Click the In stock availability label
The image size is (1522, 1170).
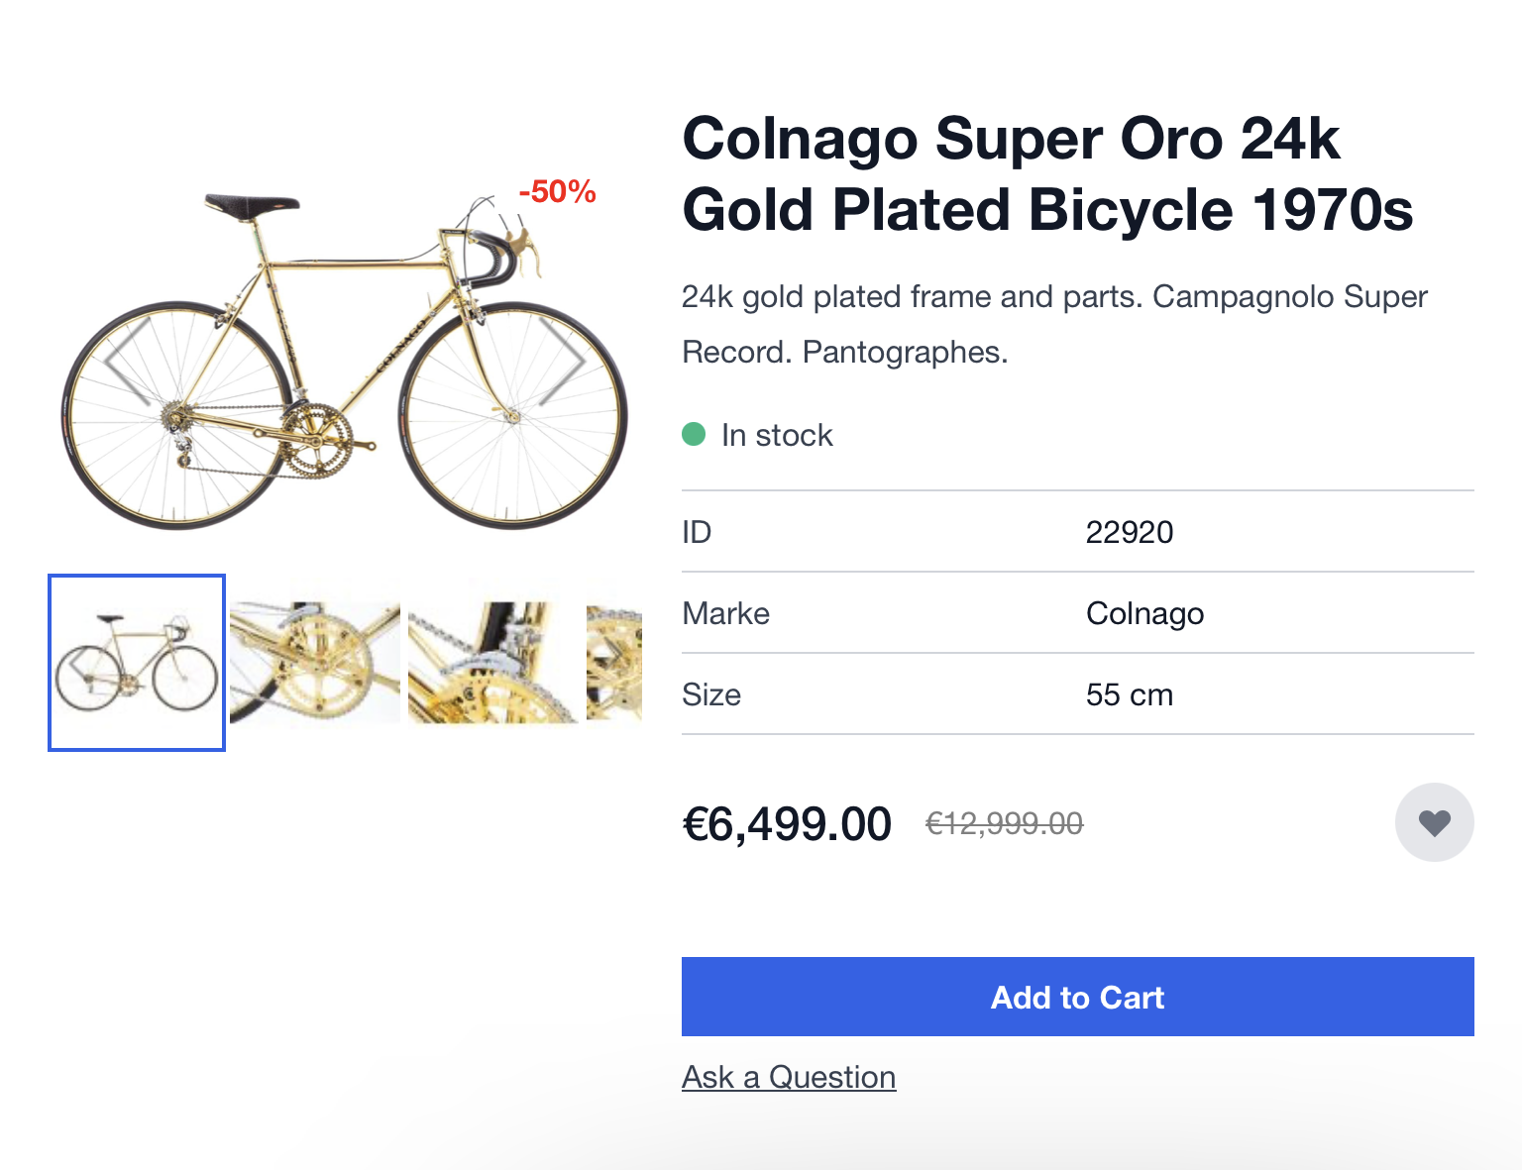(777, 435)
